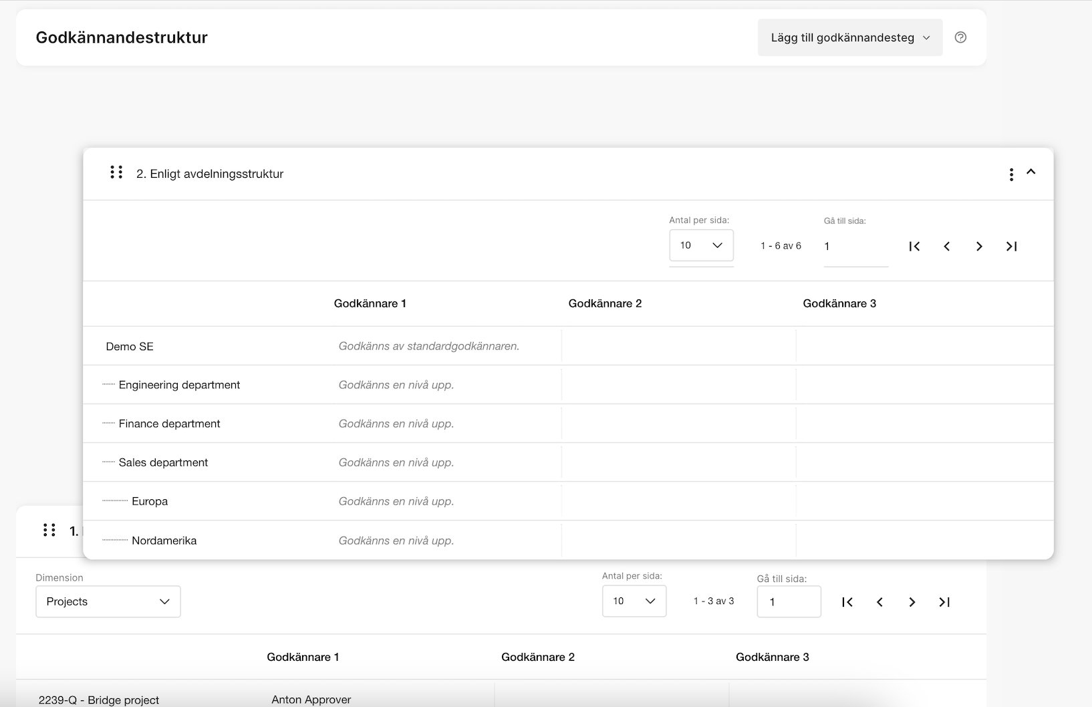The height and width of the screenshot is (707, 1092).
Task: Select 2239-Q - Bridge project row
Action: point(501,695)
